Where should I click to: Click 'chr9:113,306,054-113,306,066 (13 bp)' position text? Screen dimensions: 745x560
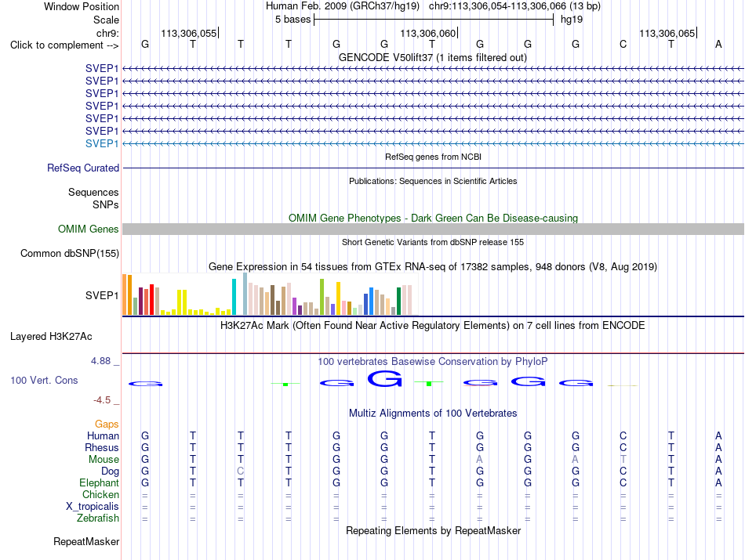514,6
